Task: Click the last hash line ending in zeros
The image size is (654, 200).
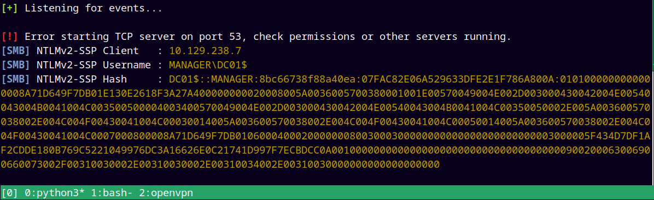Action: click(220, 164)
